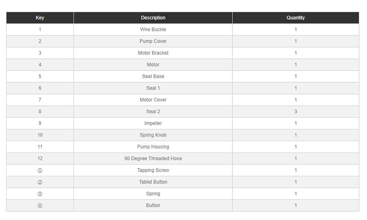
Task: Click the Wire Buckle description cell
Action: (x=153, y=30)
